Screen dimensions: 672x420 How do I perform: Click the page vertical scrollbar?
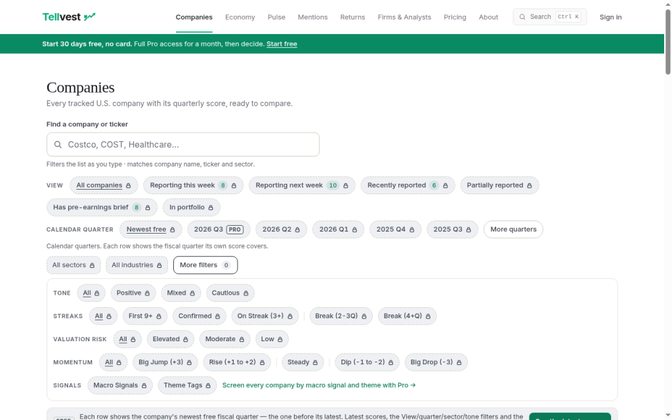coord(667,42)
